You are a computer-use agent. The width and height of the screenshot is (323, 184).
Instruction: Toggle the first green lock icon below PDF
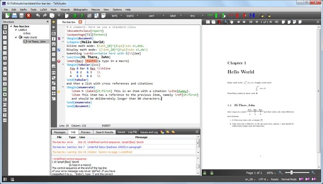[x=204, y=173]
